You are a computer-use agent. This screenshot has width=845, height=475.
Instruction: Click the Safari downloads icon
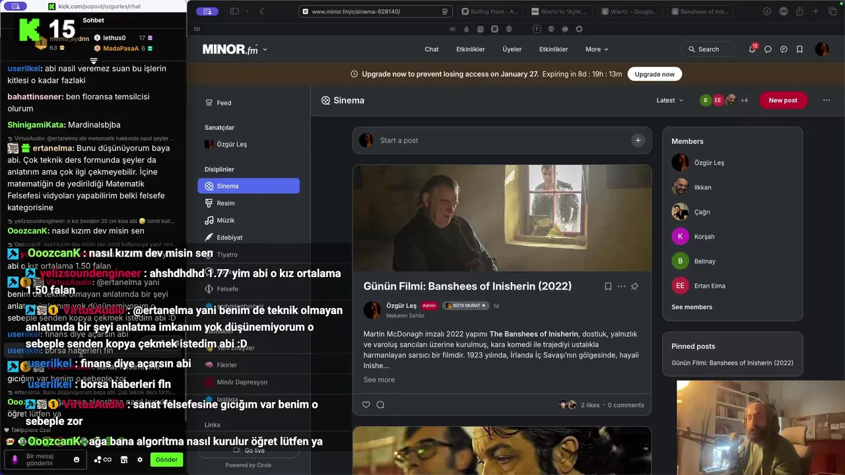coord(767,11)
